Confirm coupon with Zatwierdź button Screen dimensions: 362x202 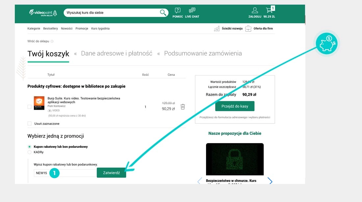tap(111, 173)
